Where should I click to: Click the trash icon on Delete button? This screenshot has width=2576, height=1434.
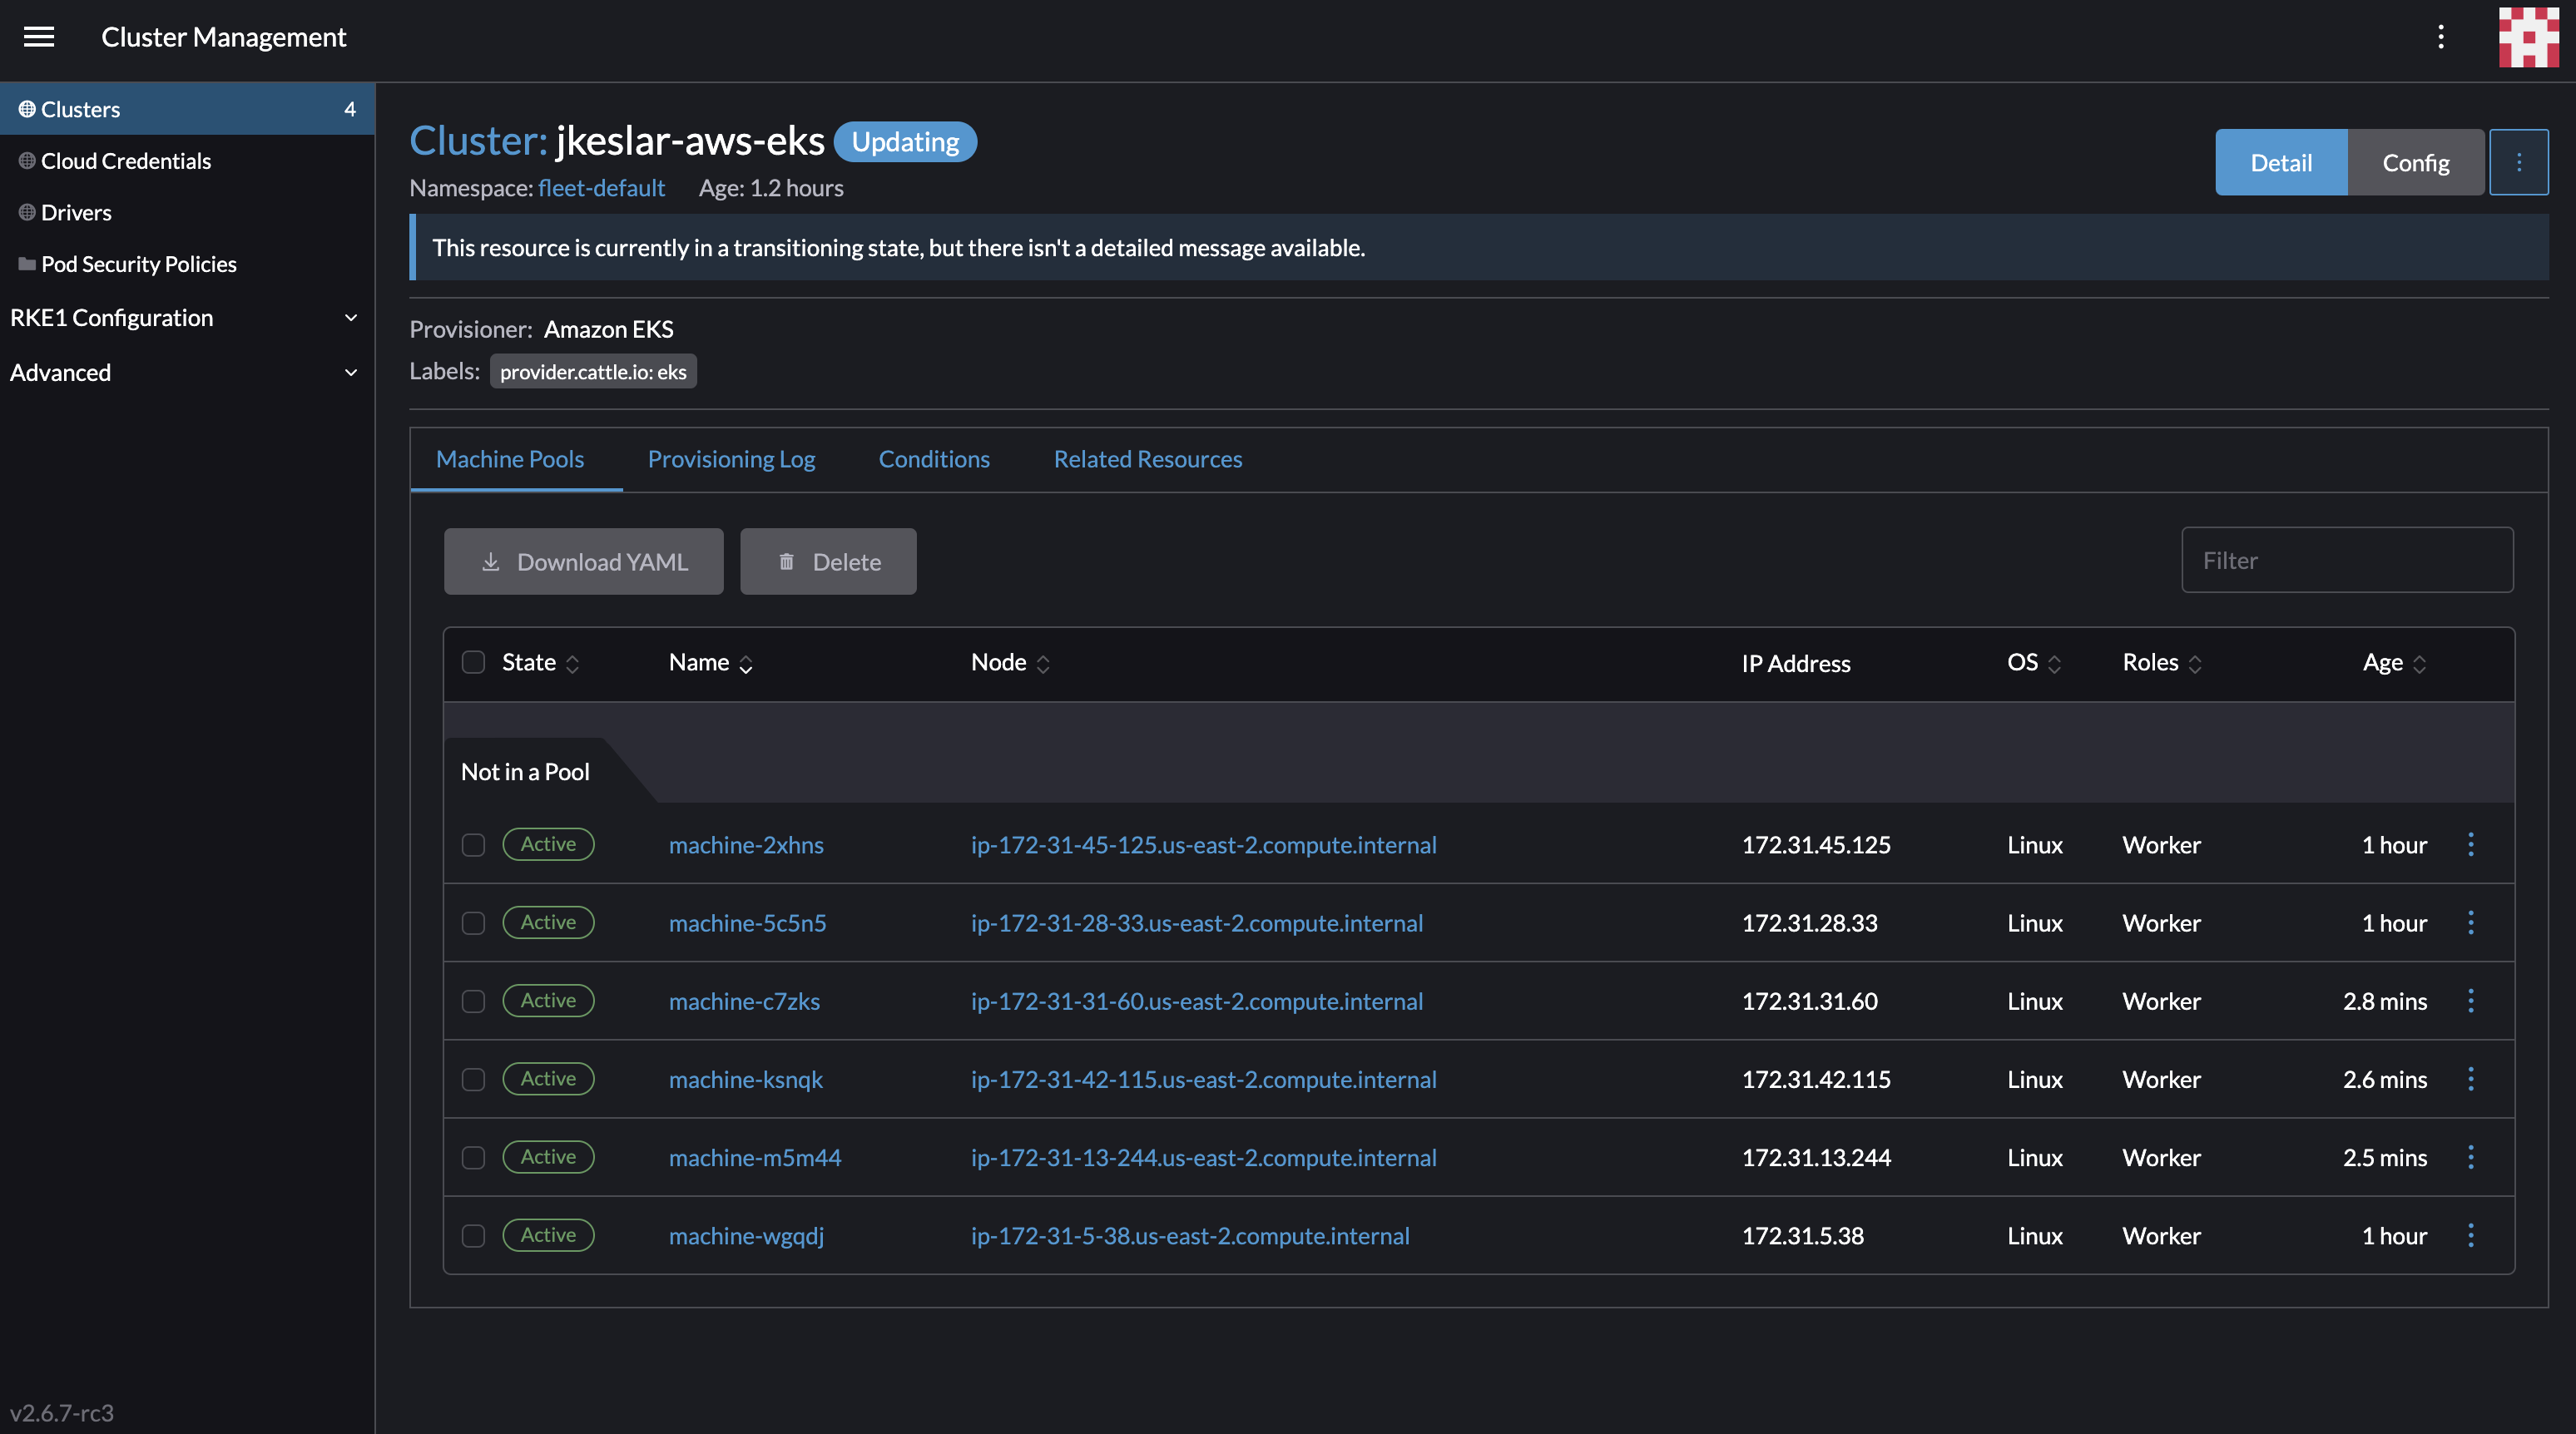click(x=786, y=561)
